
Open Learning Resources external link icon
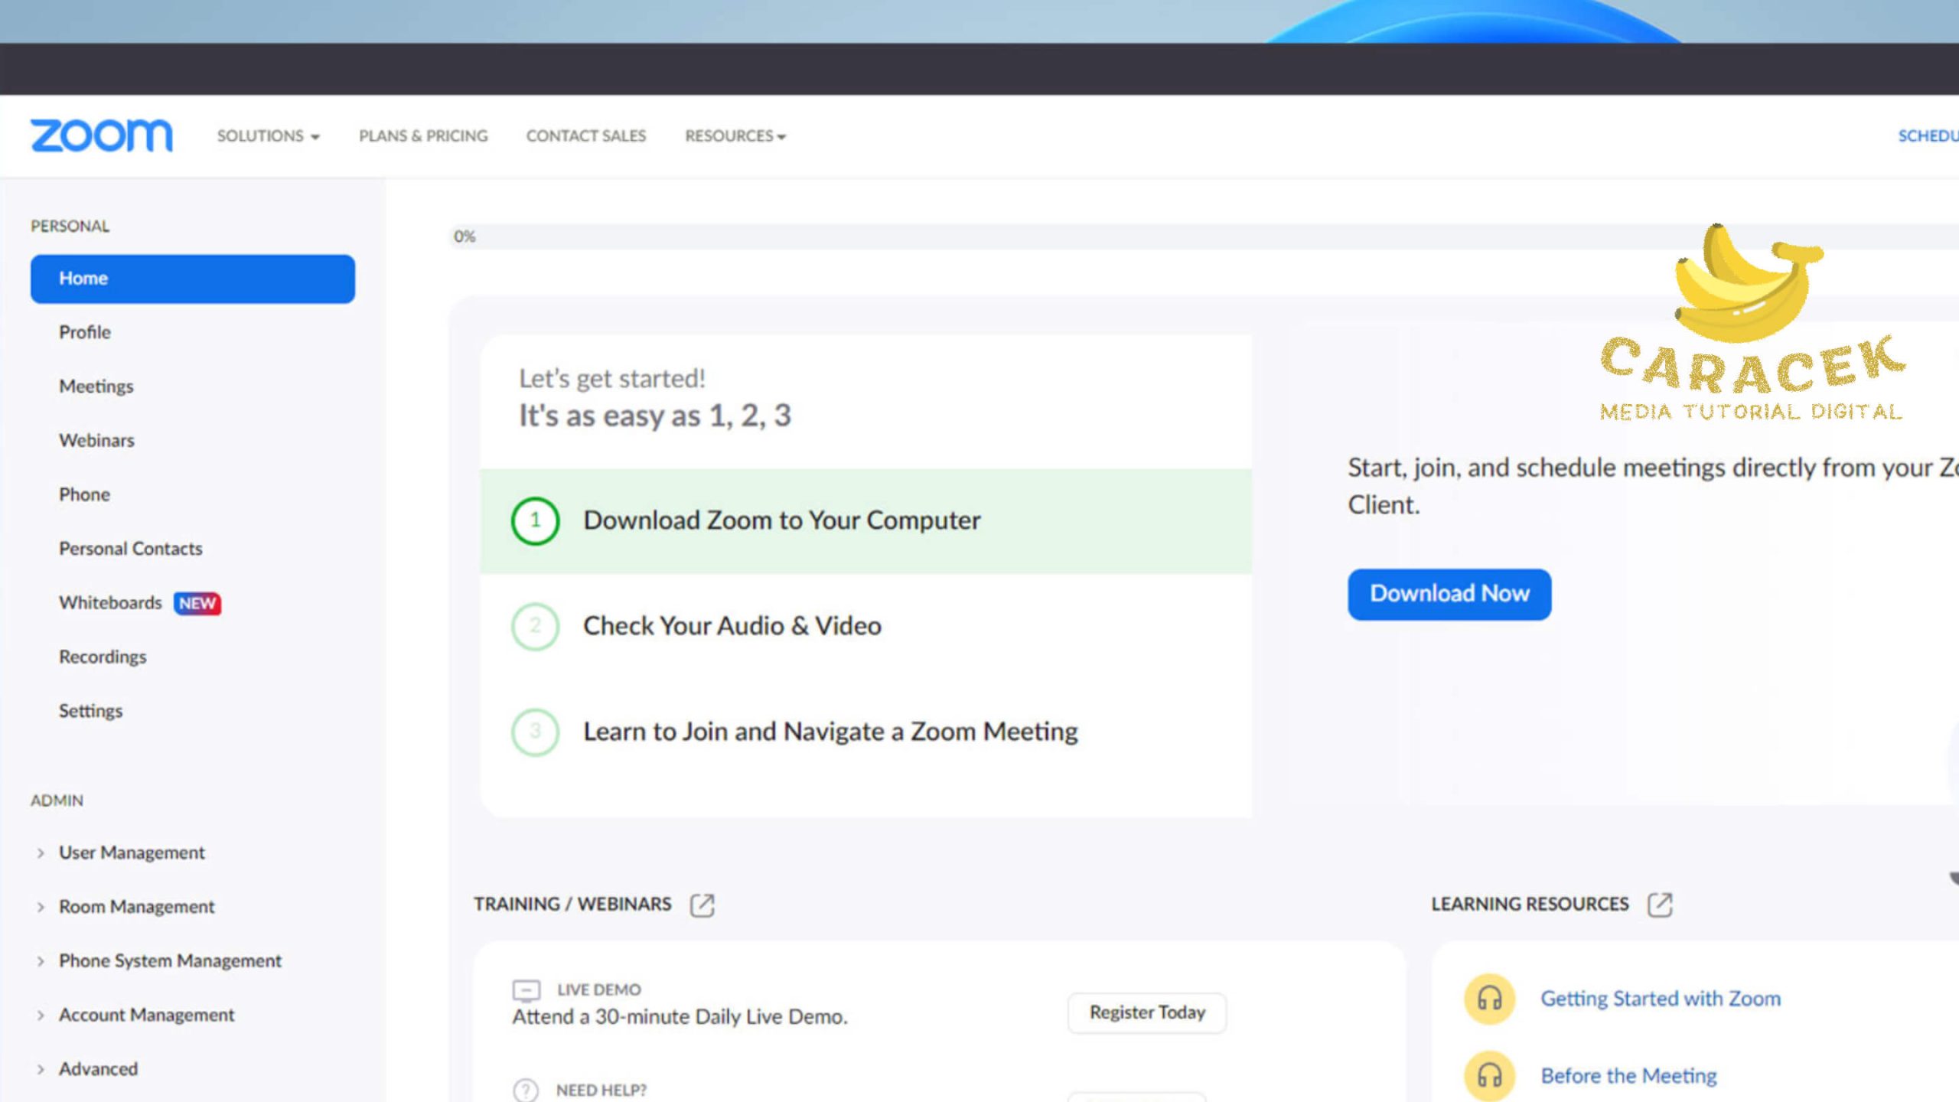pyautogui.click(x=1659, y=905)
